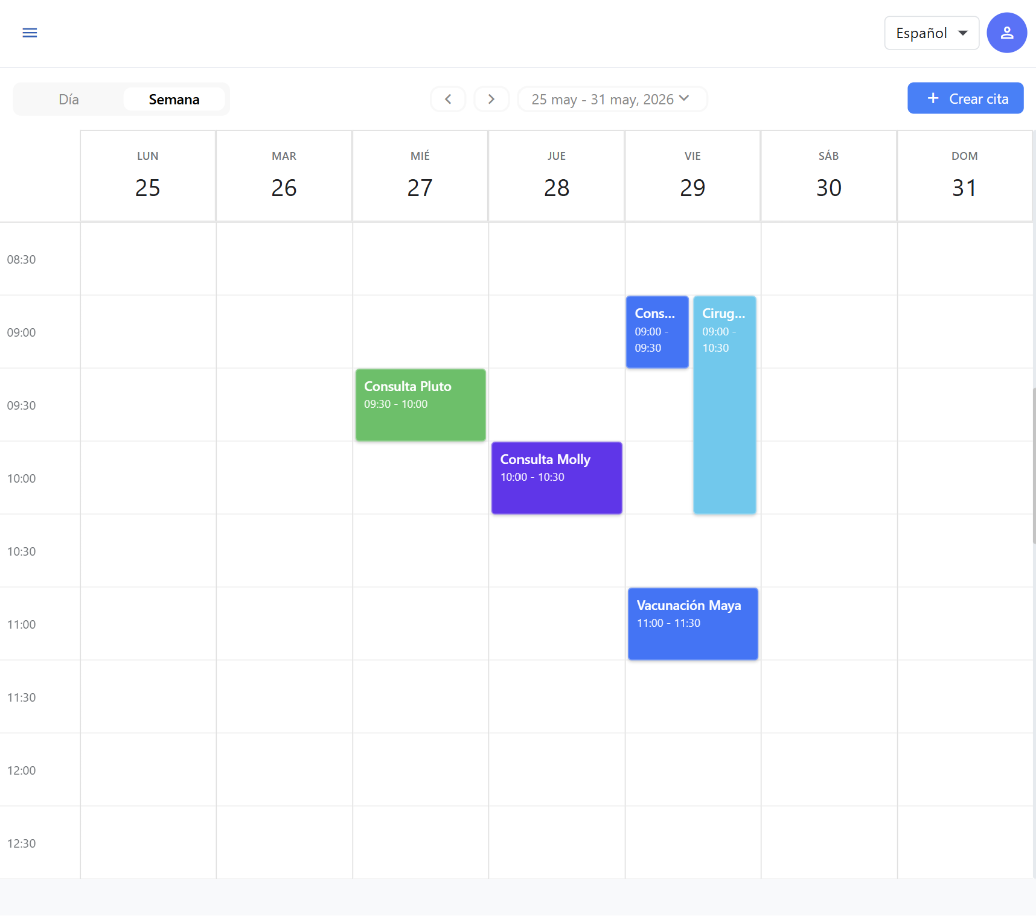This screenshot has width=1036, height=917.
Task: Go to the previous week arrow
Action: coord(448,99)
